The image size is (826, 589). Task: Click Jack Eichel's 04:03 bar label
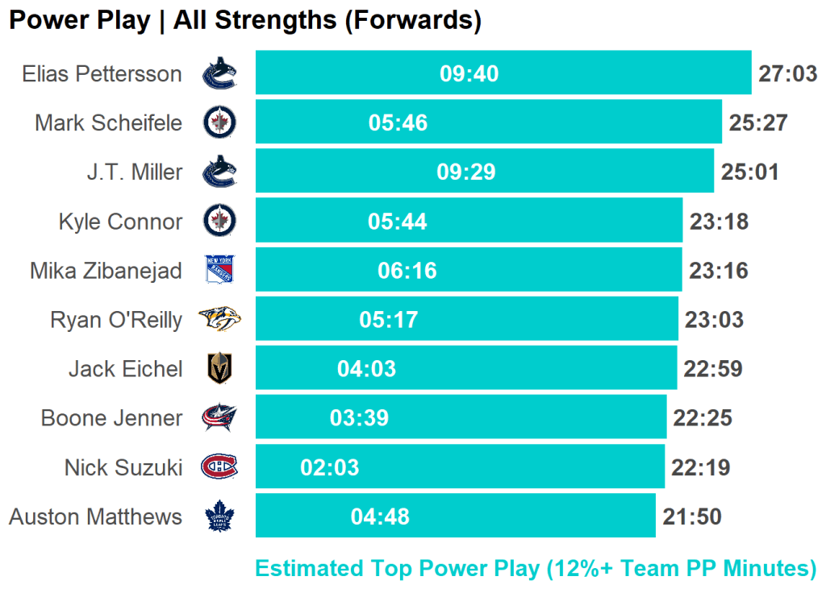pyautogui.click(x=366, y=369)
